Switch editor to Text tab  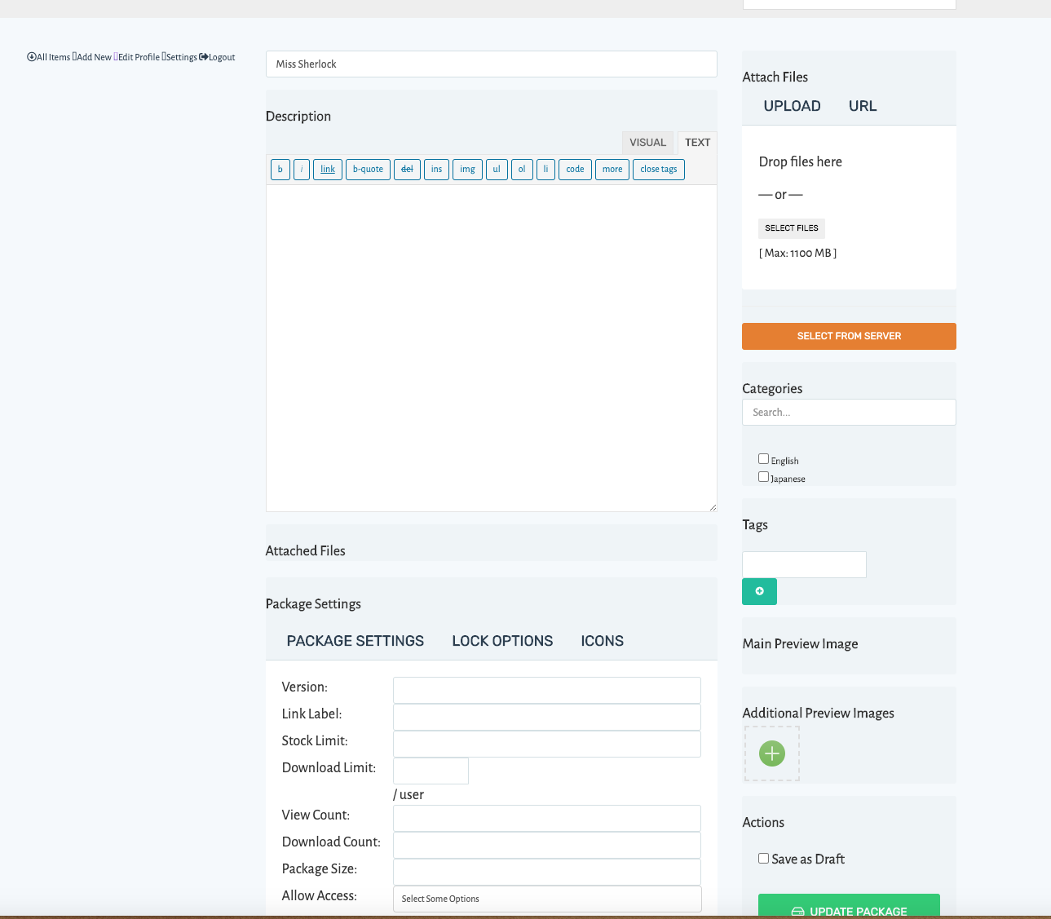click(697, 143)
